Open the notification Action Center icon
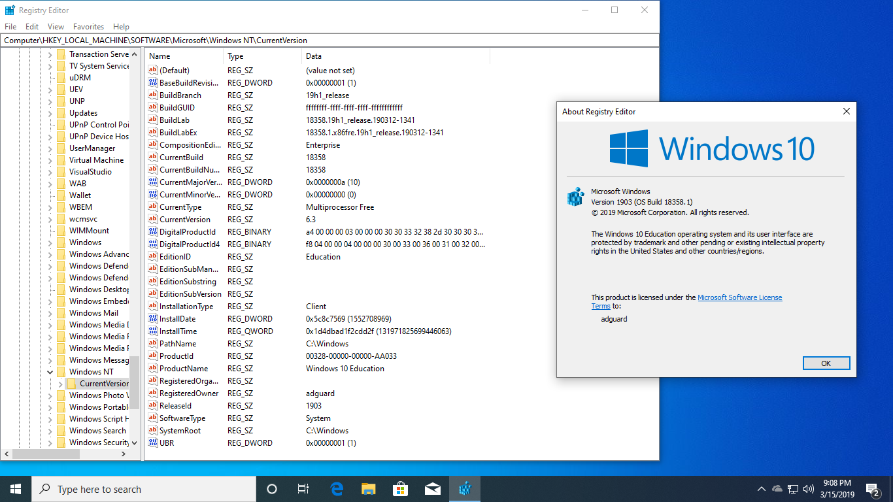This screenshot has height=502, width=893. [x=872, y=489]
